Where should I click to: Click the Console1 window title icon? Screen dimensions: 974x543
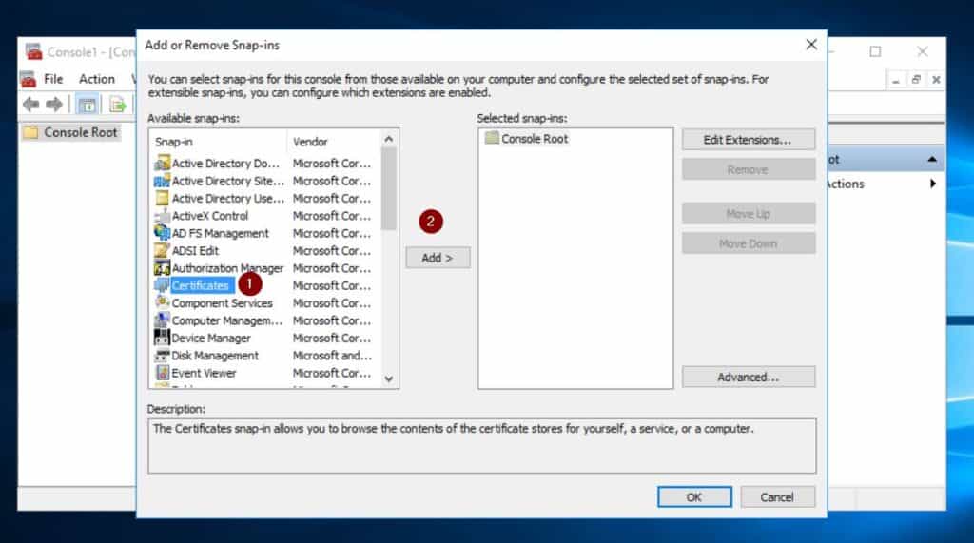pos(33,51)
